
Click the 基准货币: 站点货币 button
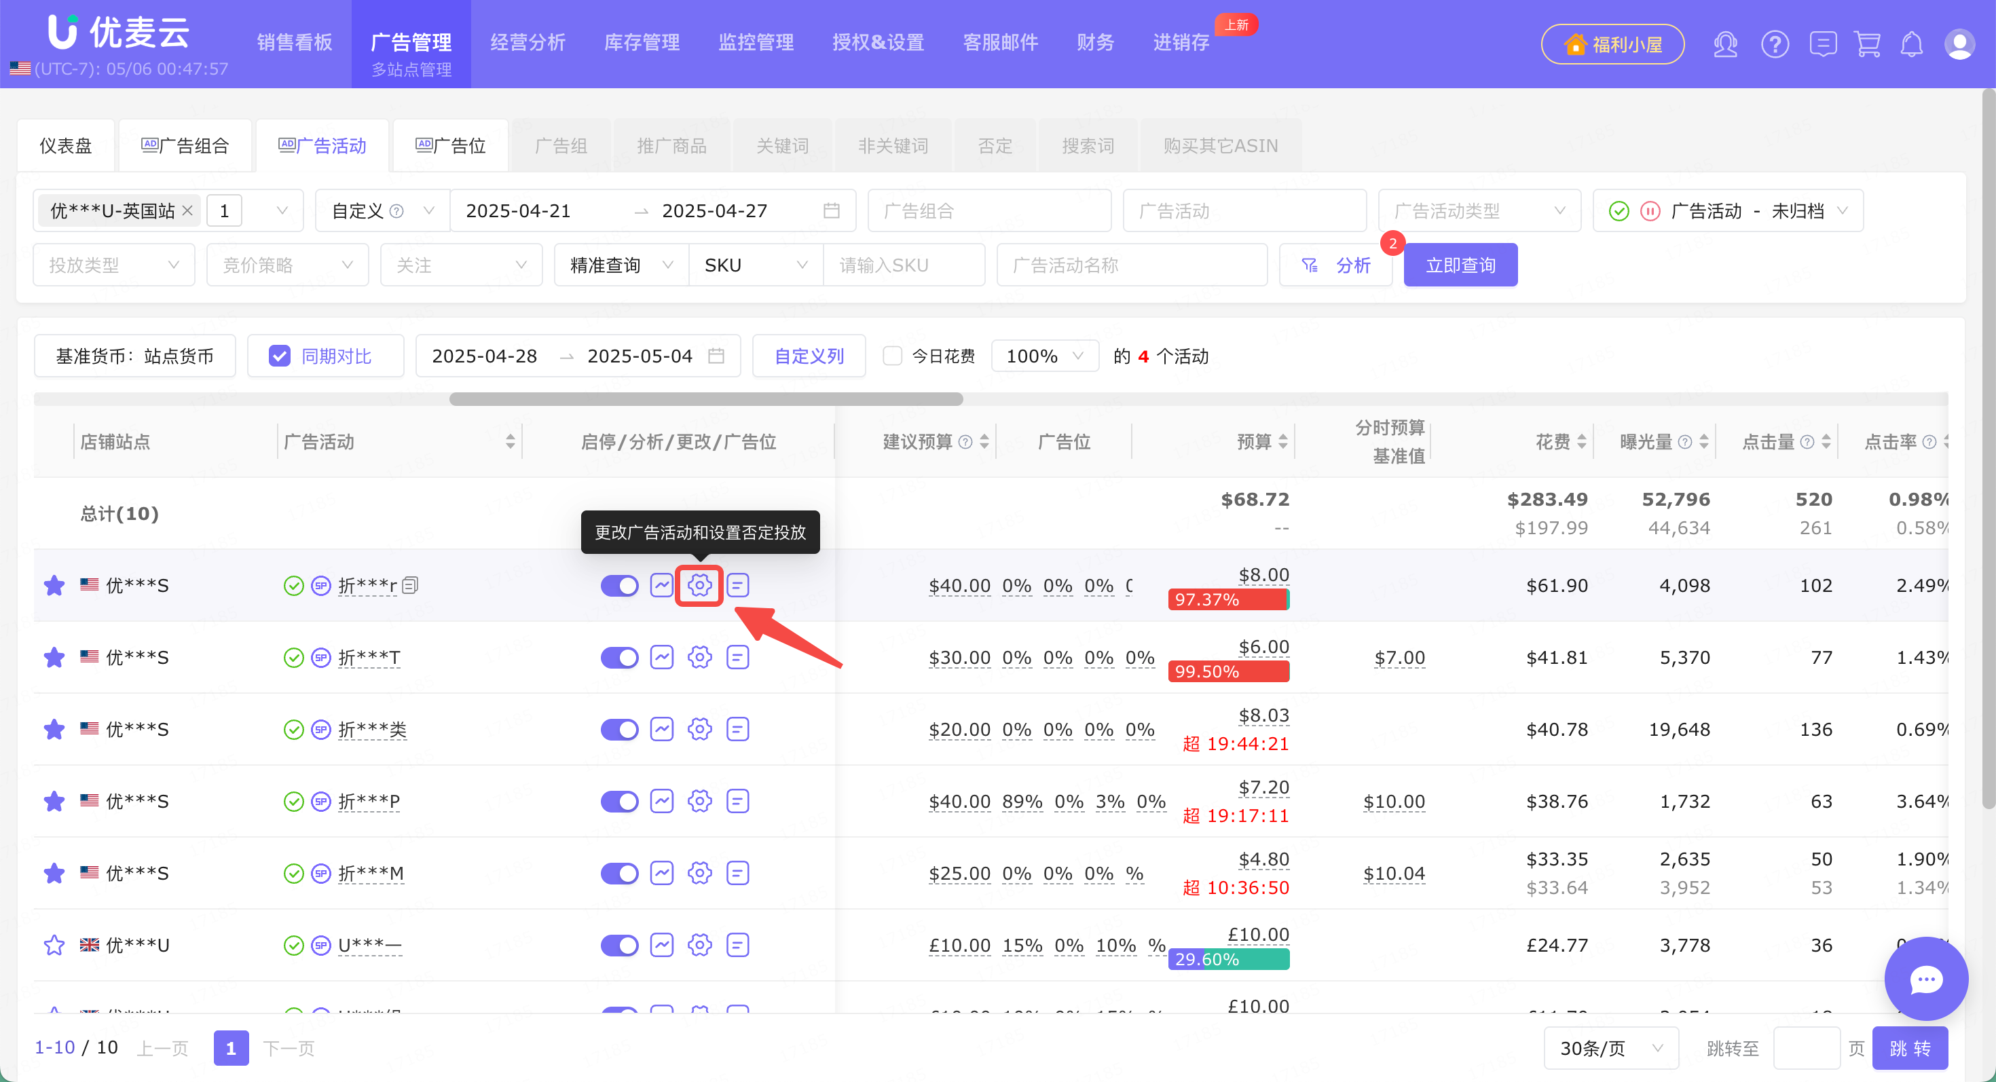point(135,356)
